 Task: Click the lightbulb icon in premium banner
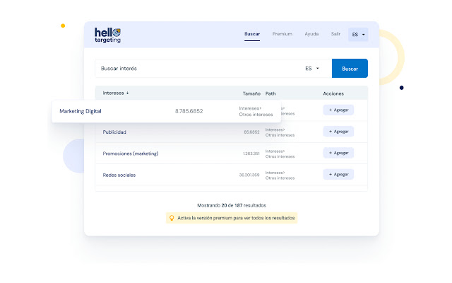pos(172,218)
